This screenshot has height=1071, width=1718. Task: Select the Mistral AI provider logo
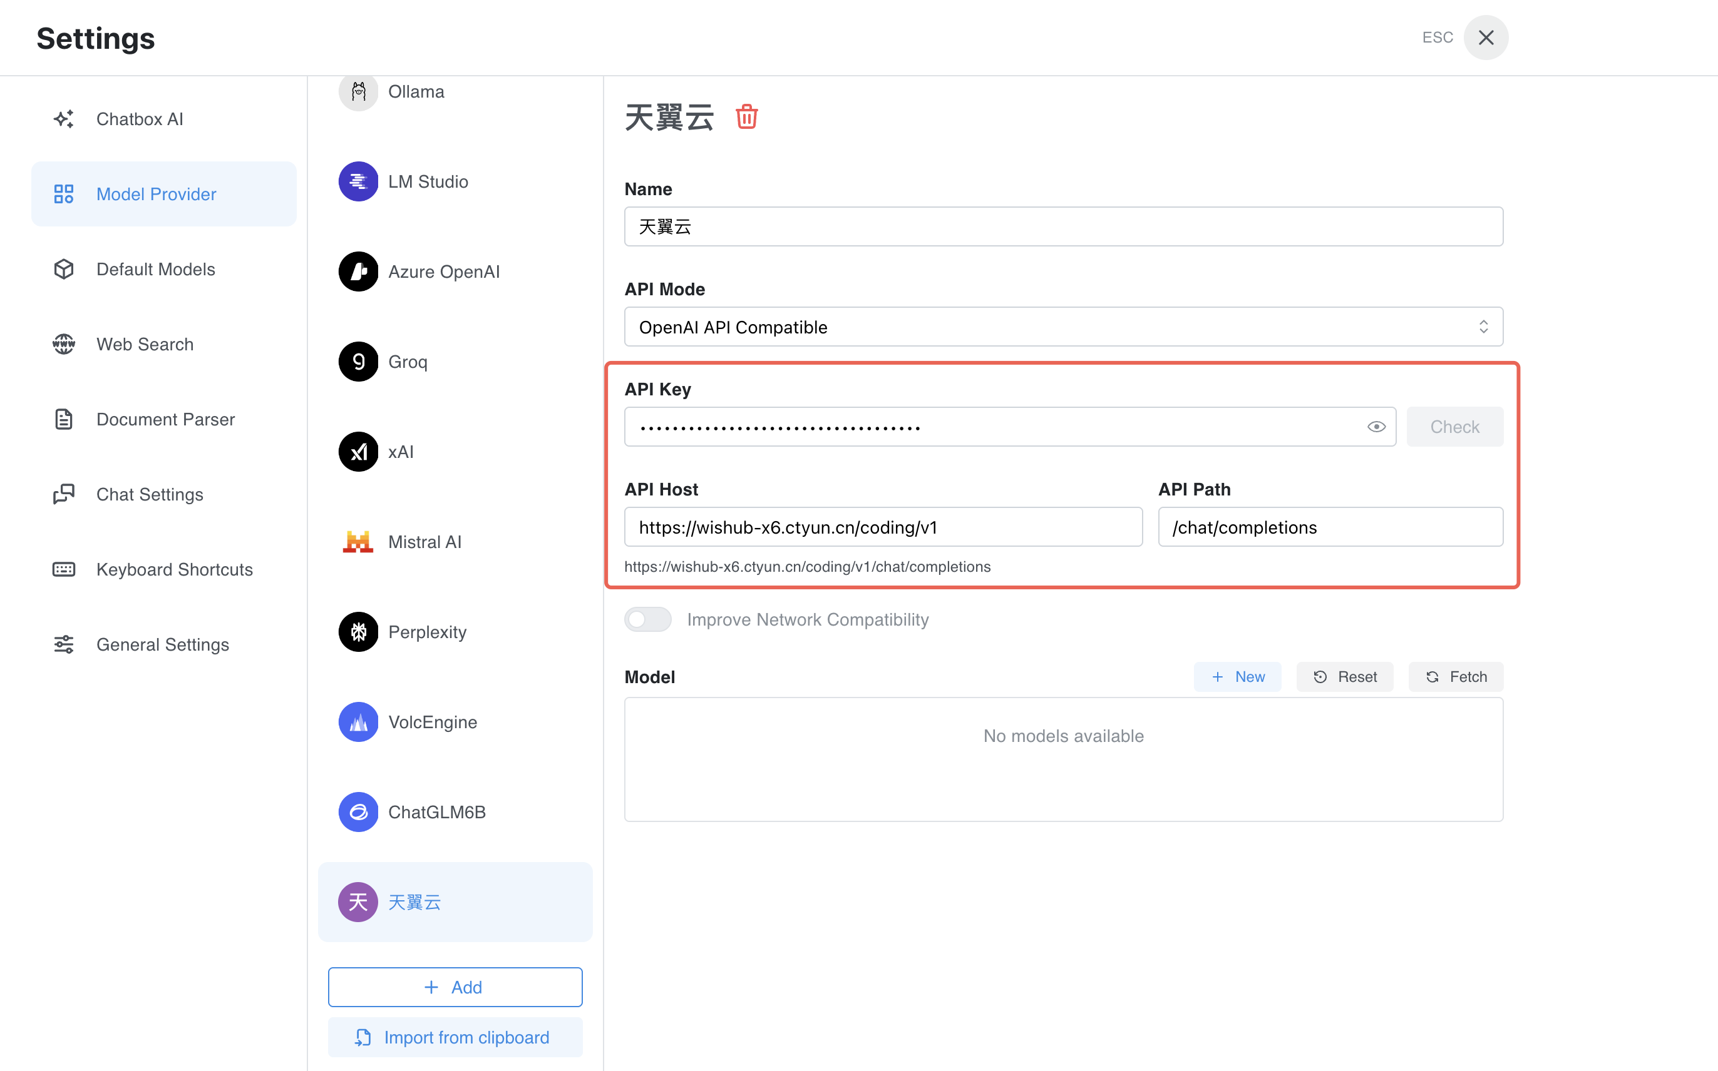(x=358, y=542)
